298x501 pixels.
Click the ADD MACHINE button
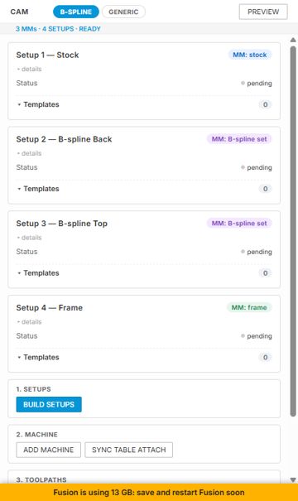click(49, 450)
